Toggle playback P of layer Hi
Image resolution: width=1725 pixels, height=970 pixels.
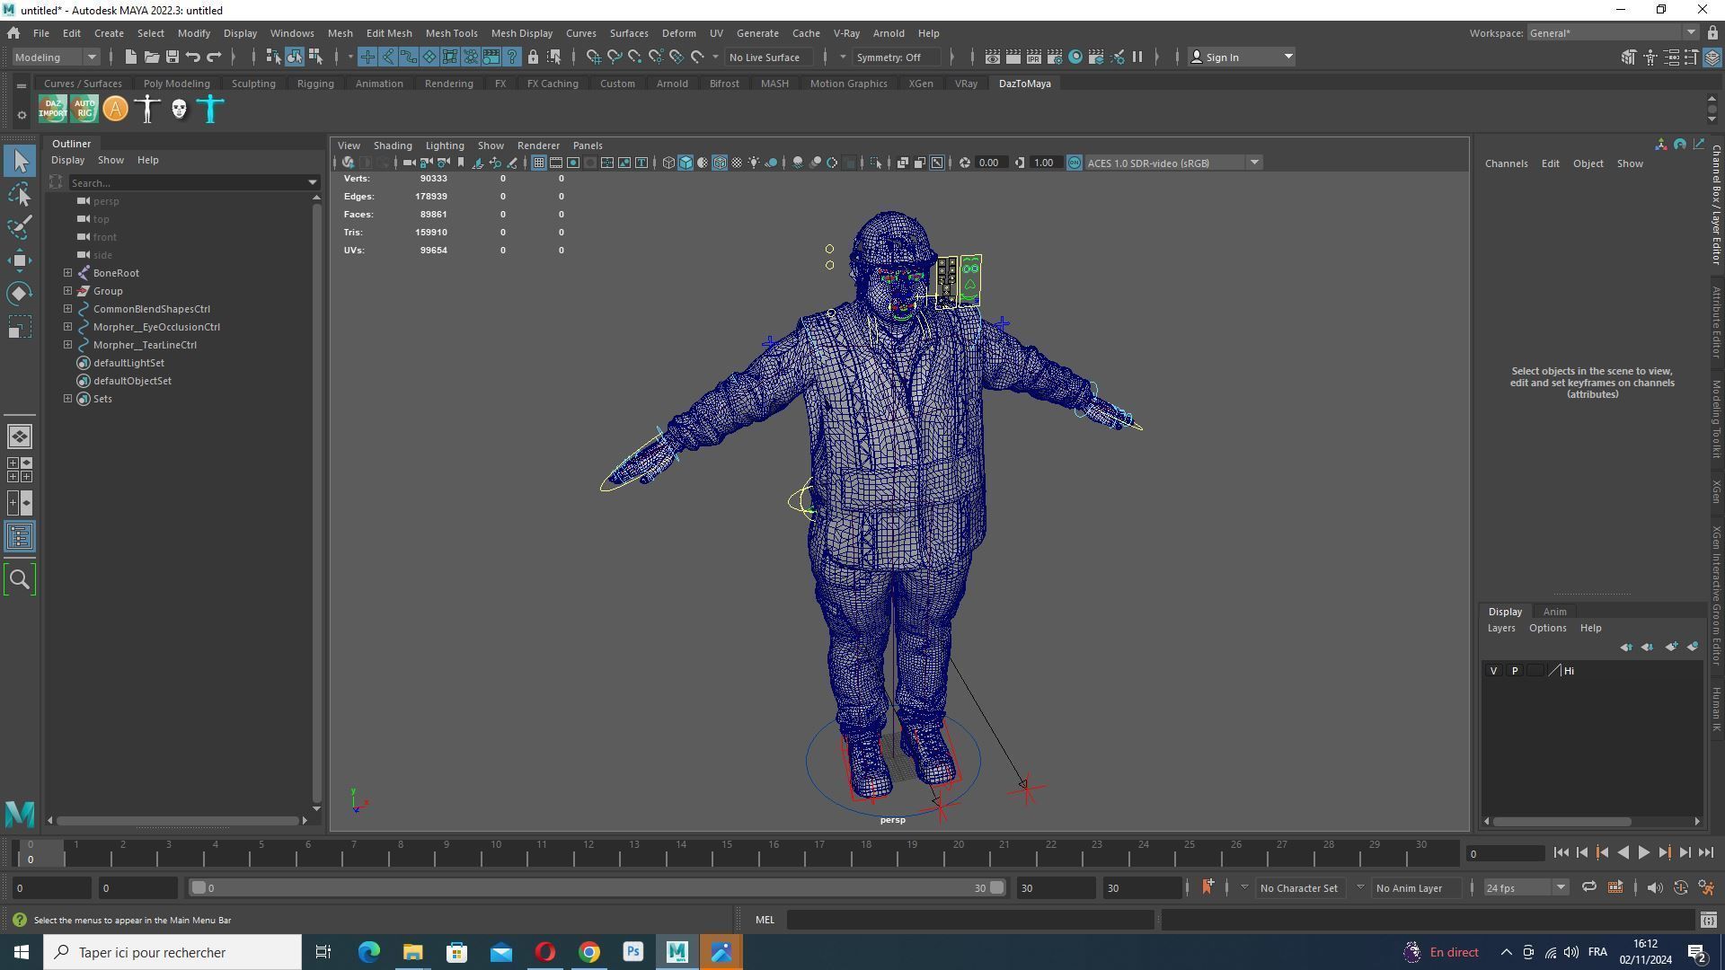tap(1515, 672)
